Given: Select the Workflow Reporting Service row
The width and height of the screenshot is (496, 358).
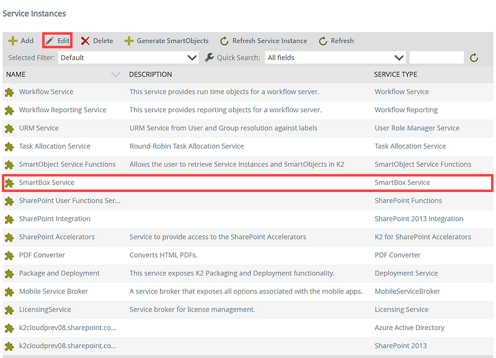Looking at the screenshot, I should [x=63, y=110].
